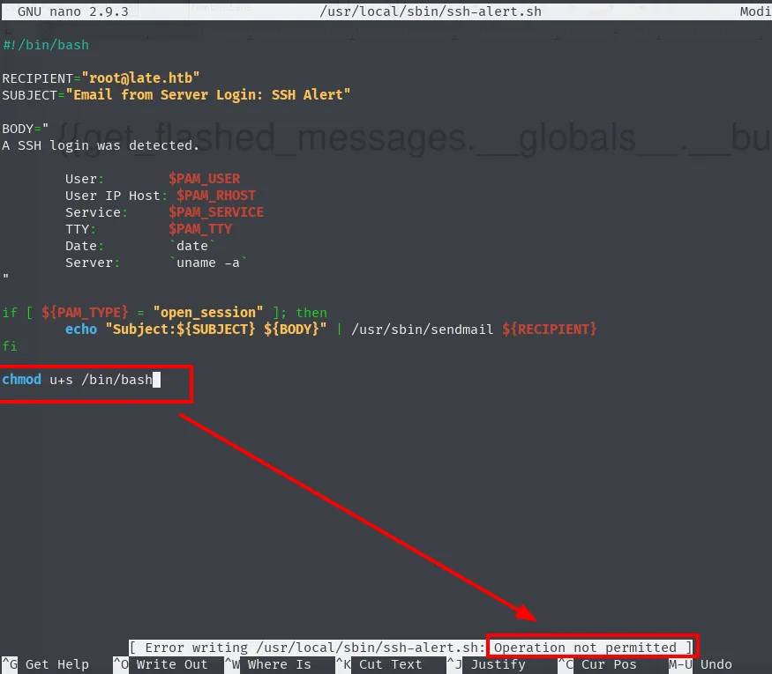Click the $PAM_RHOST variable
Screen dimensions: 772x674
click(x=216, y=196)
